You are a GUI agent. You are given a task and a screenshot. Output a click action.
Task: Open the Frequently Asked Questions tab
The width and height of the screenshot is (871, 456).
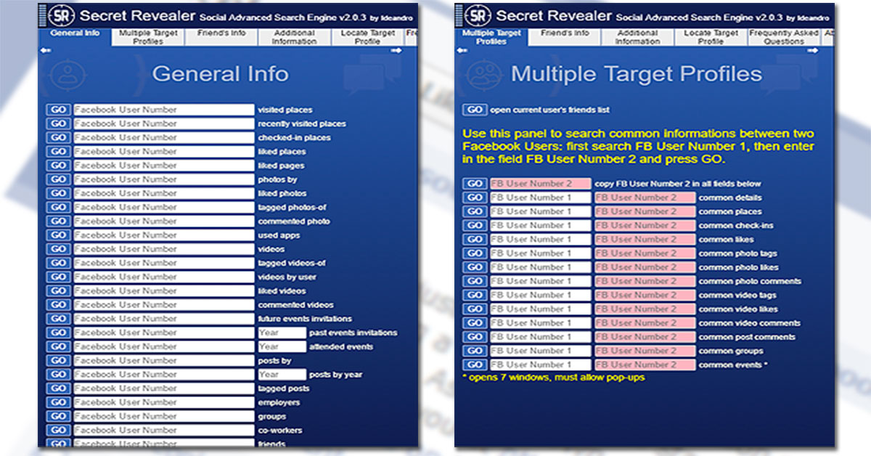784,36
